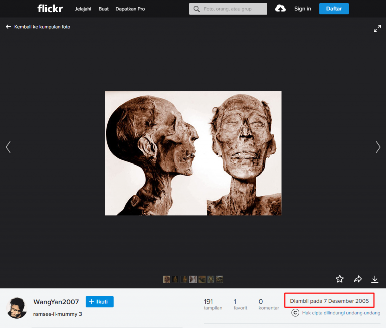Click the back arrow icon beside Kembali
Screen dimensions: 386x328
8,27
